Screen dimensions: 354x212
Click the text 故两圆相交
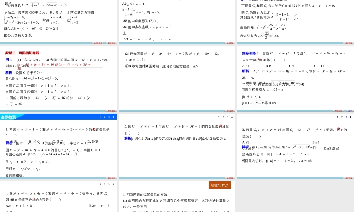click(x=15, y=175)
